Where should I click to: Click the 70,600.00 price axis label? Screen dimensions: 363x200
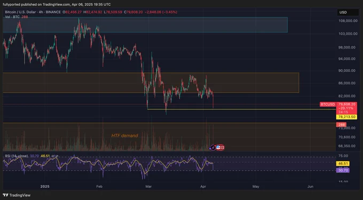(x=347, y=137)
